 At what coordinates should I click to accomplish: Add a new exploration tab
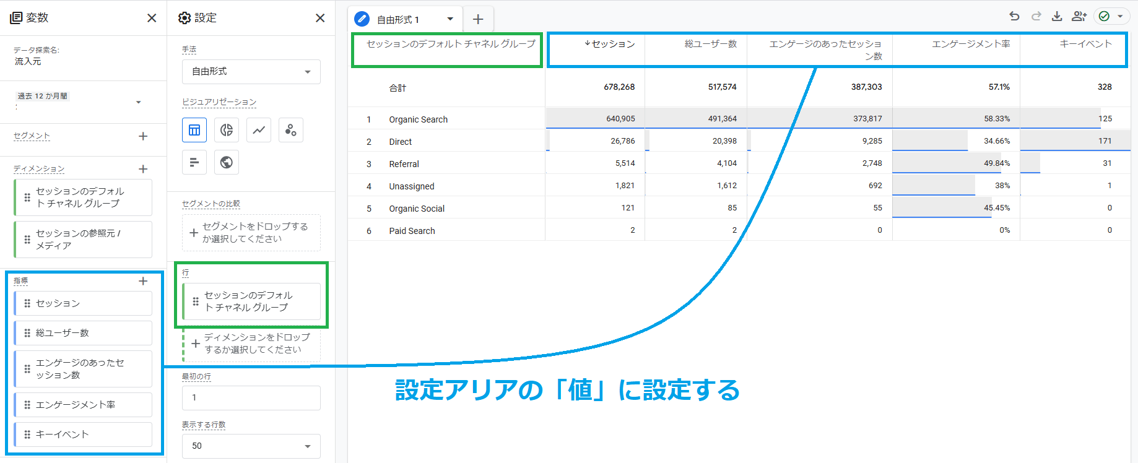(x=478, y=20)
